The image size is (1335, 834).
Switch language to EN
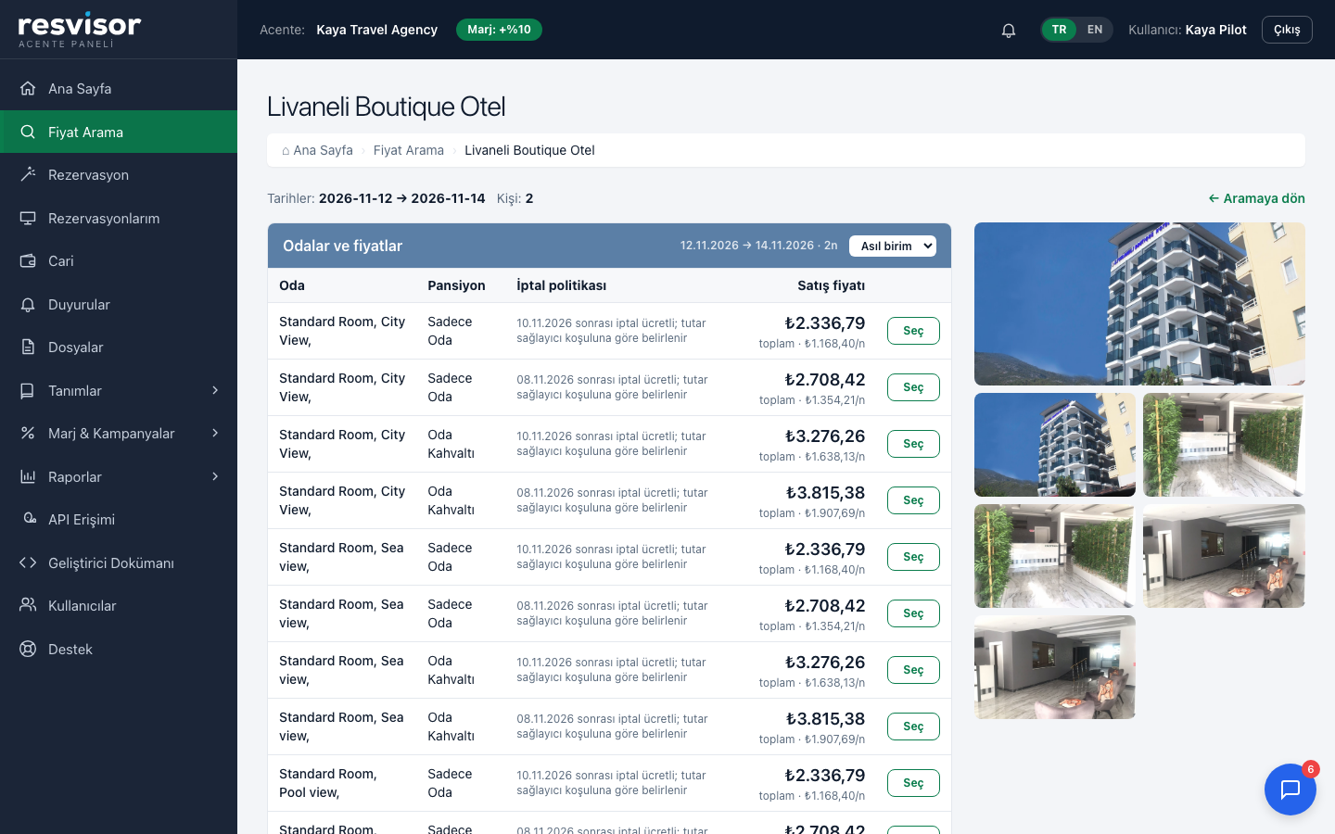1095,30
